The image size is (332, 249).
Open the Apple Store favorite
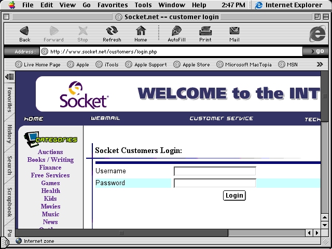191,64
